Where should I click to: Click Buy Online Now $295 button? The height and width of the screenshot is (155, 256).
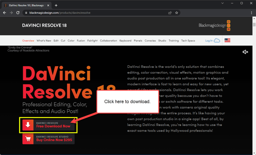pyautogui.click(x=48, y=139)
